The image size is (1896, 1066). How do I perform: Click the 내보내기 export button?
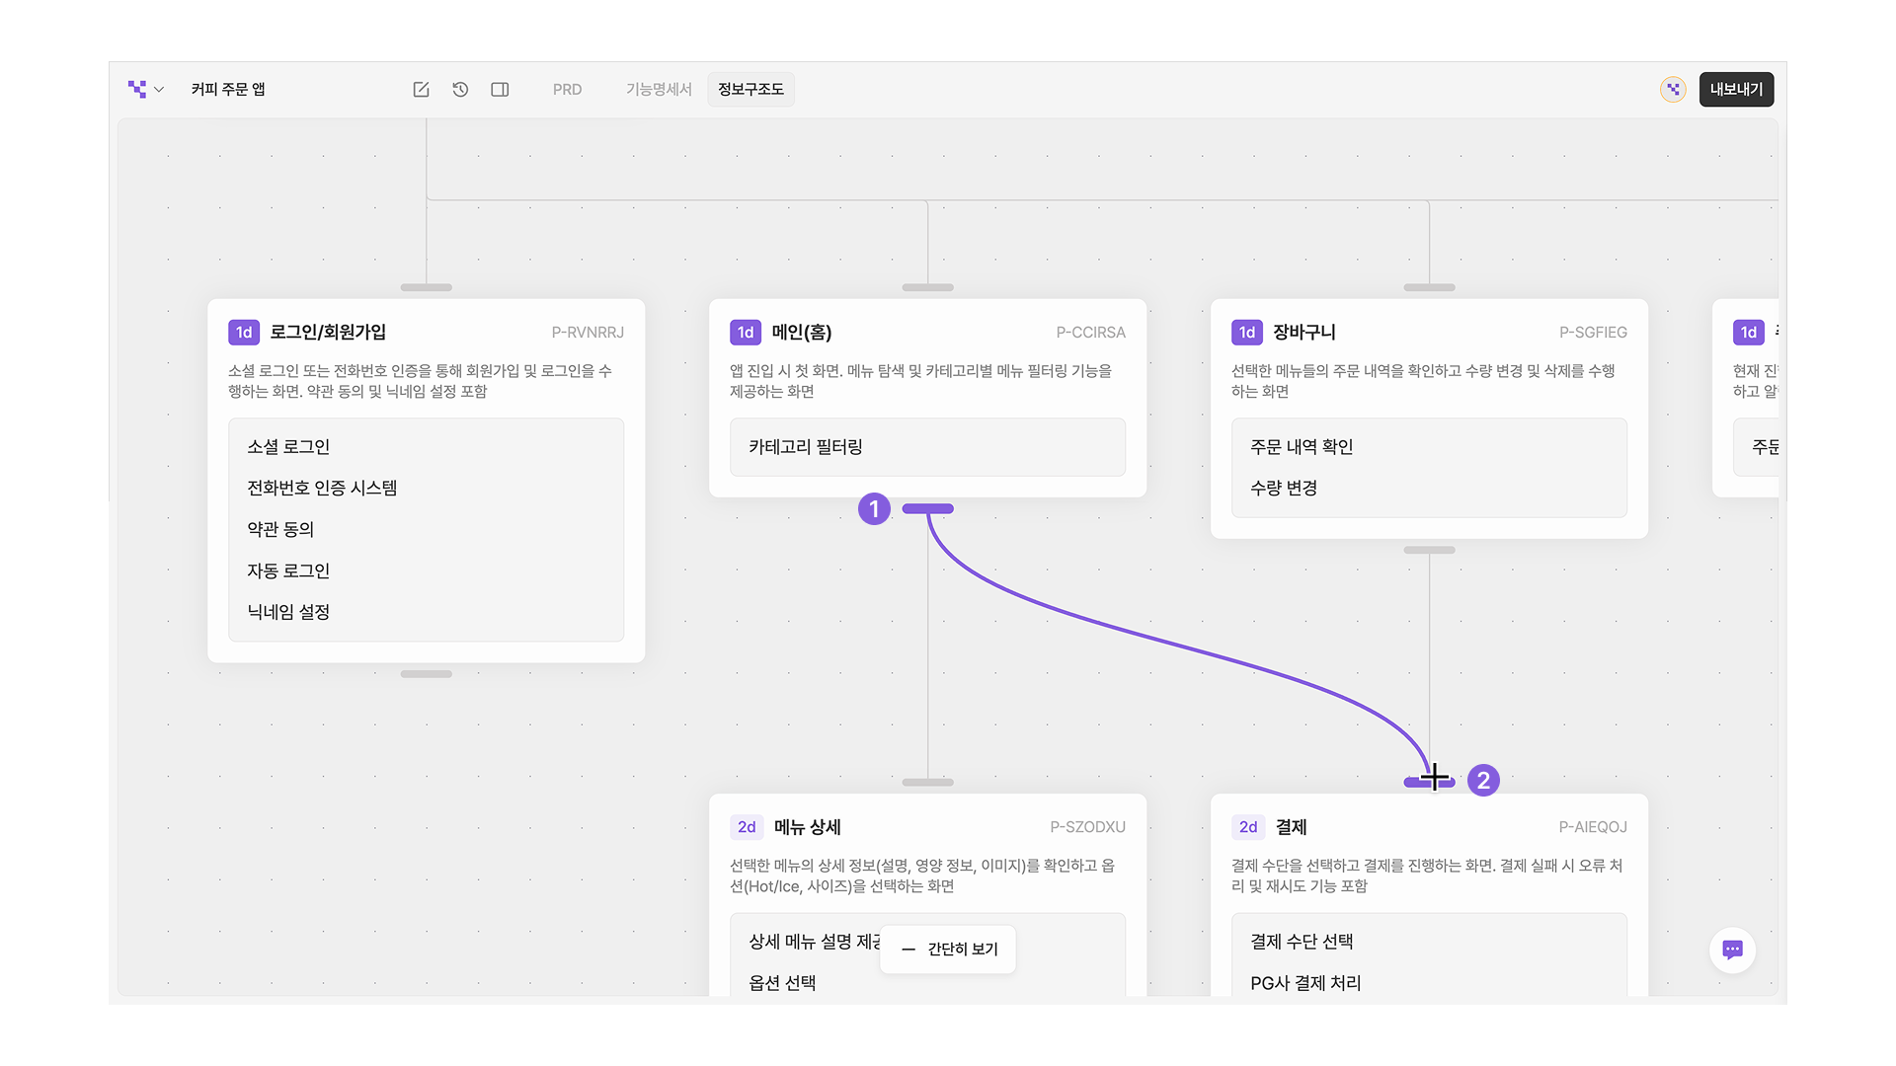coord(1736,90)
